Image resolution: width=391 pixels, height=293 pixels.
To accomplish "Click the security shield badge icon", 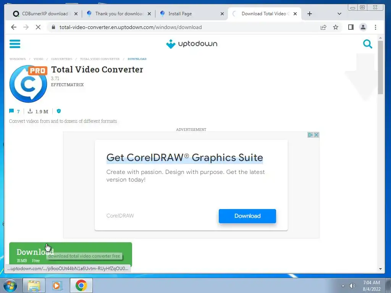I will click(x=59, y=111).
